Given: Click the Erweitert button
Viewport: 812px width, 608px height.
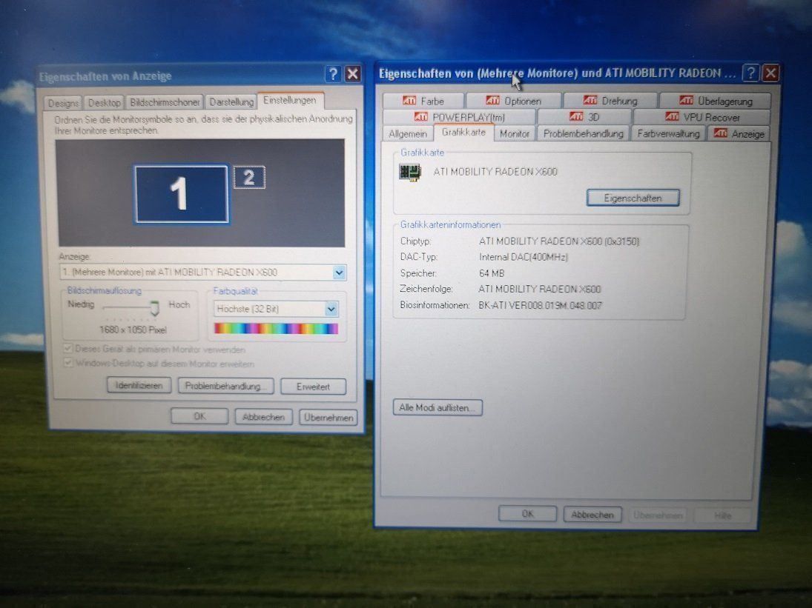Looking at the screenshot, I should click(313, 387).
